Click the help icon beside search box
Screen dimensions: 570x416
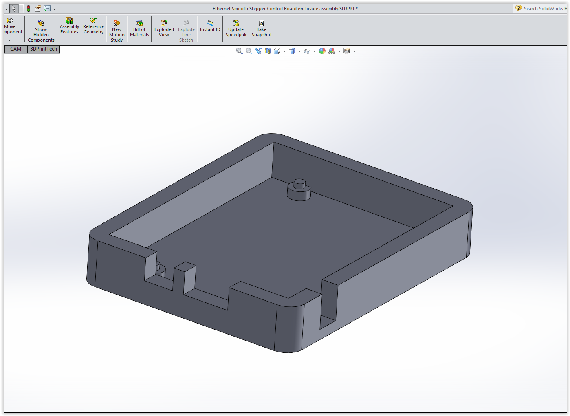click(x=518, y=8)
